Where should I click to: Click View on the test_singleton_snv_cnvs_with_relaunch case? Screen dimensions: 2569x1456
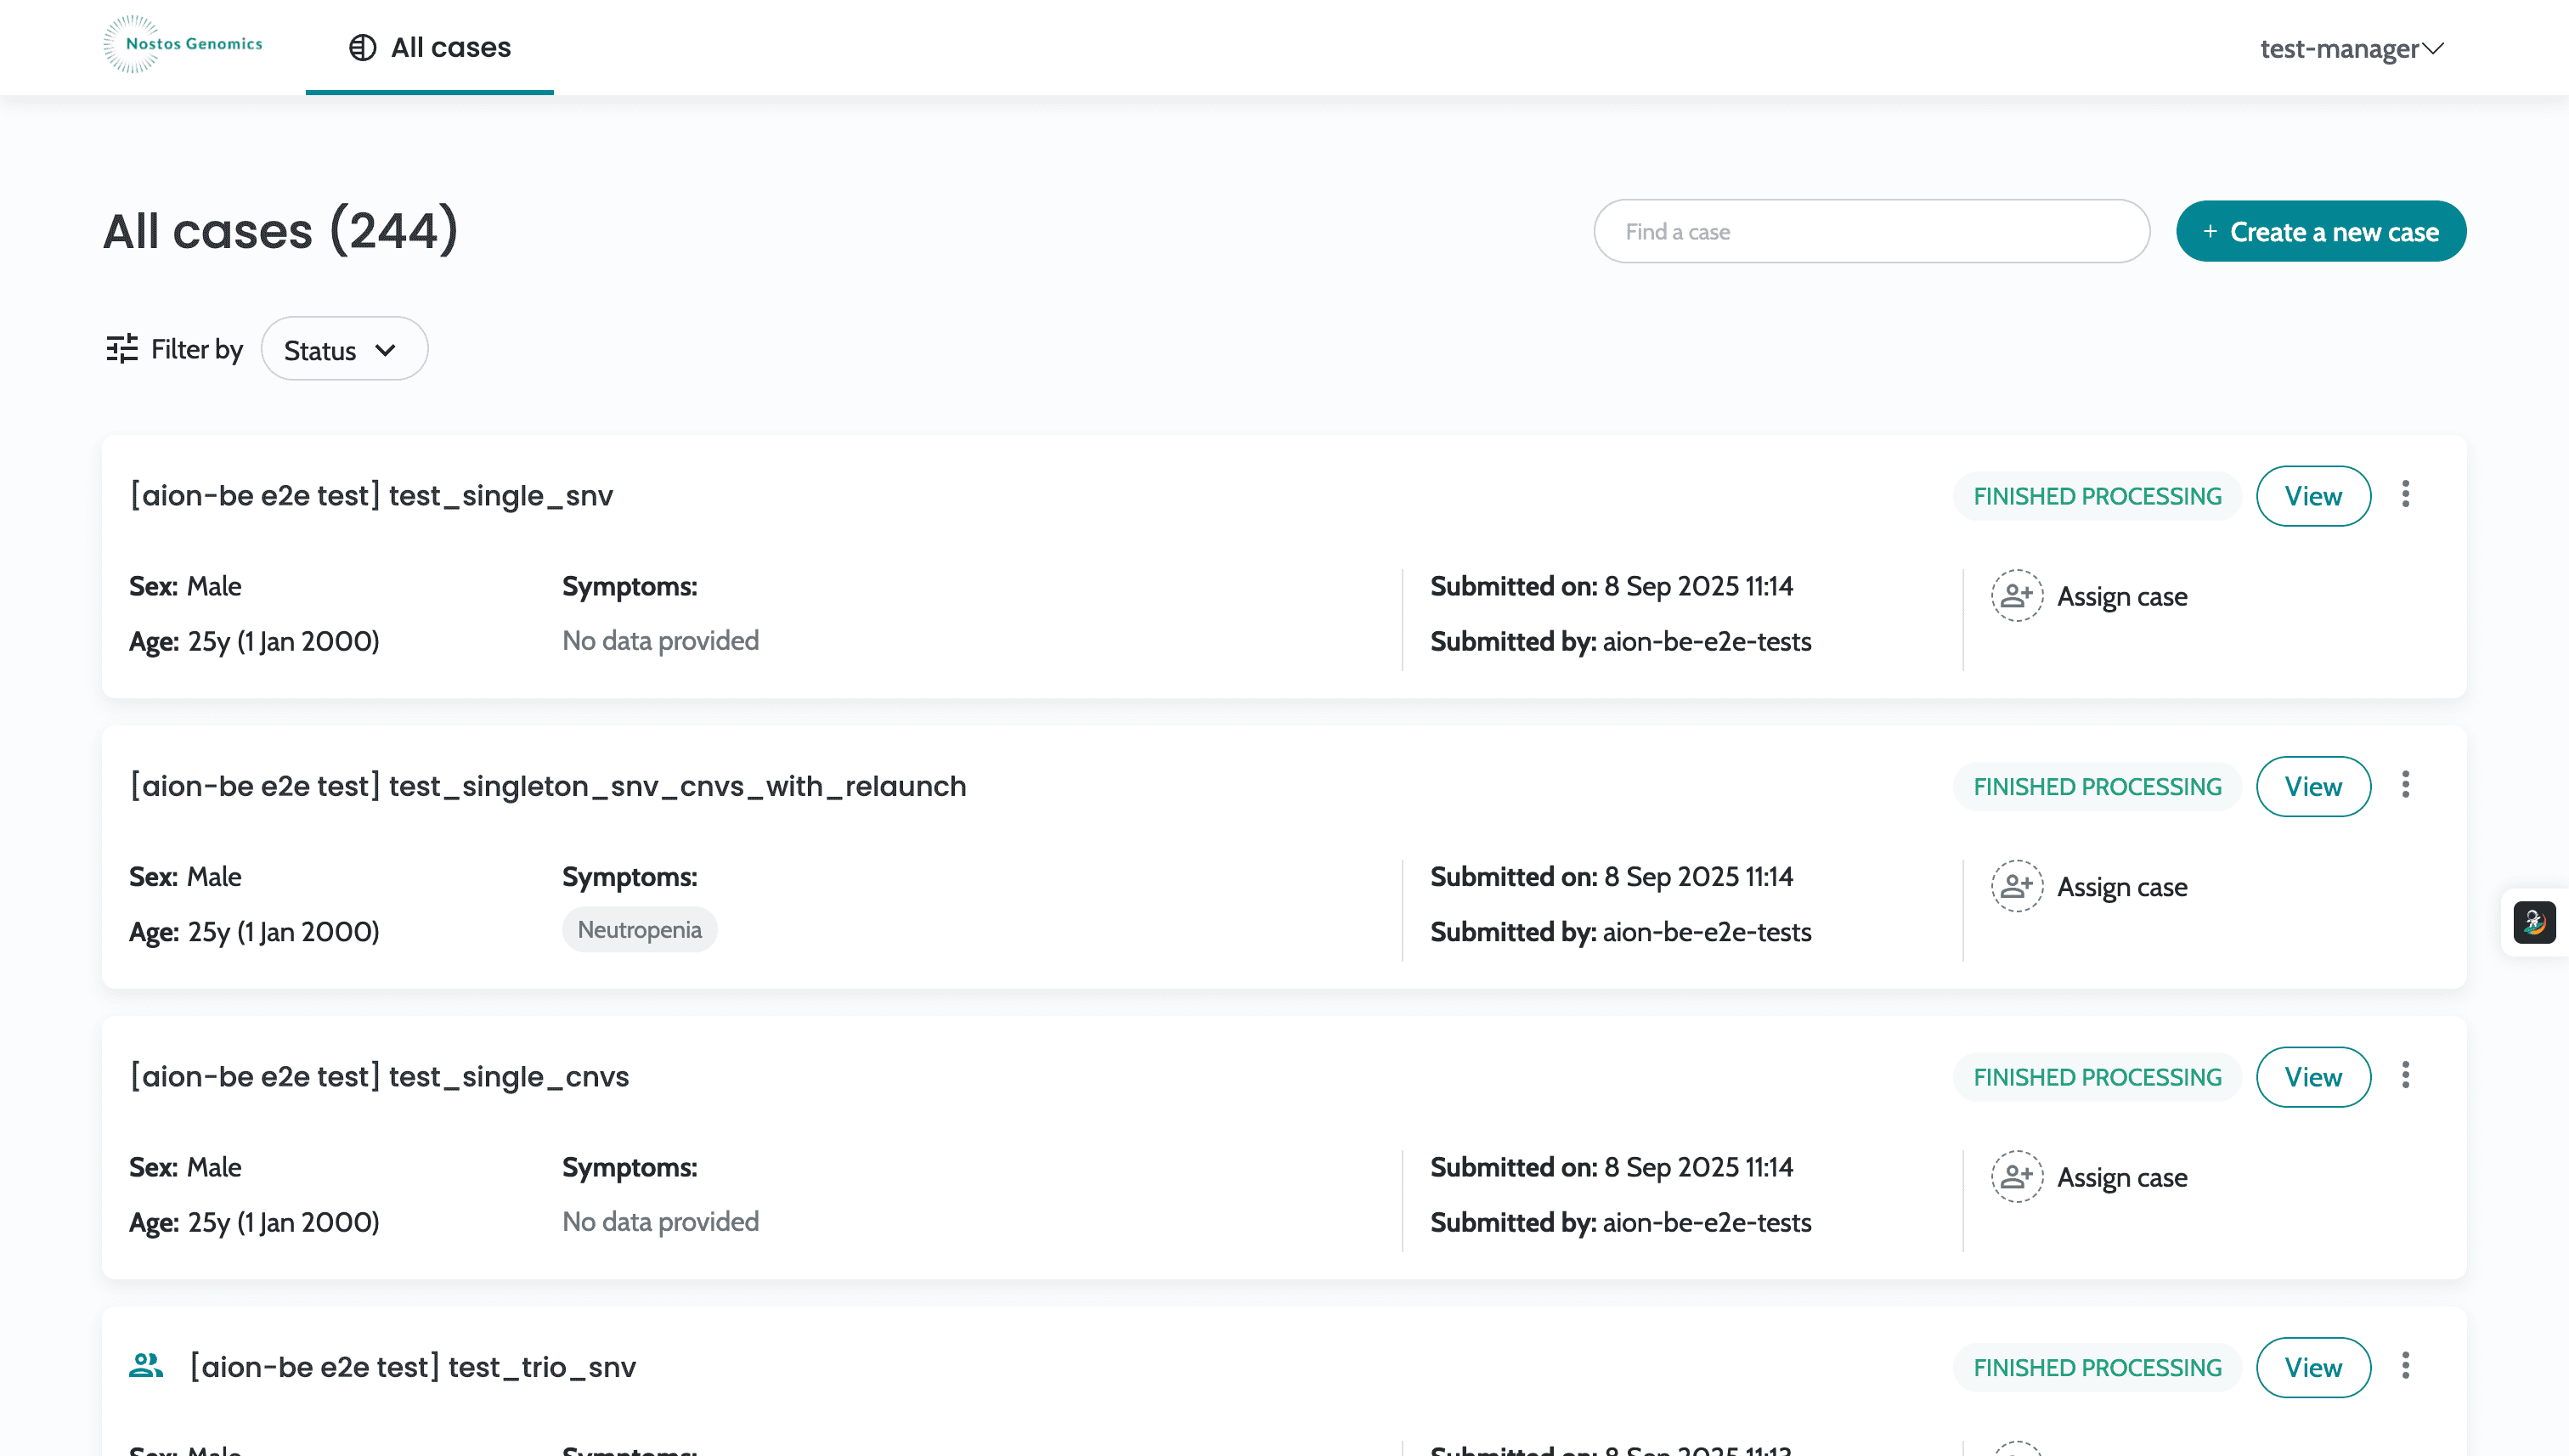coord(2313,786)
